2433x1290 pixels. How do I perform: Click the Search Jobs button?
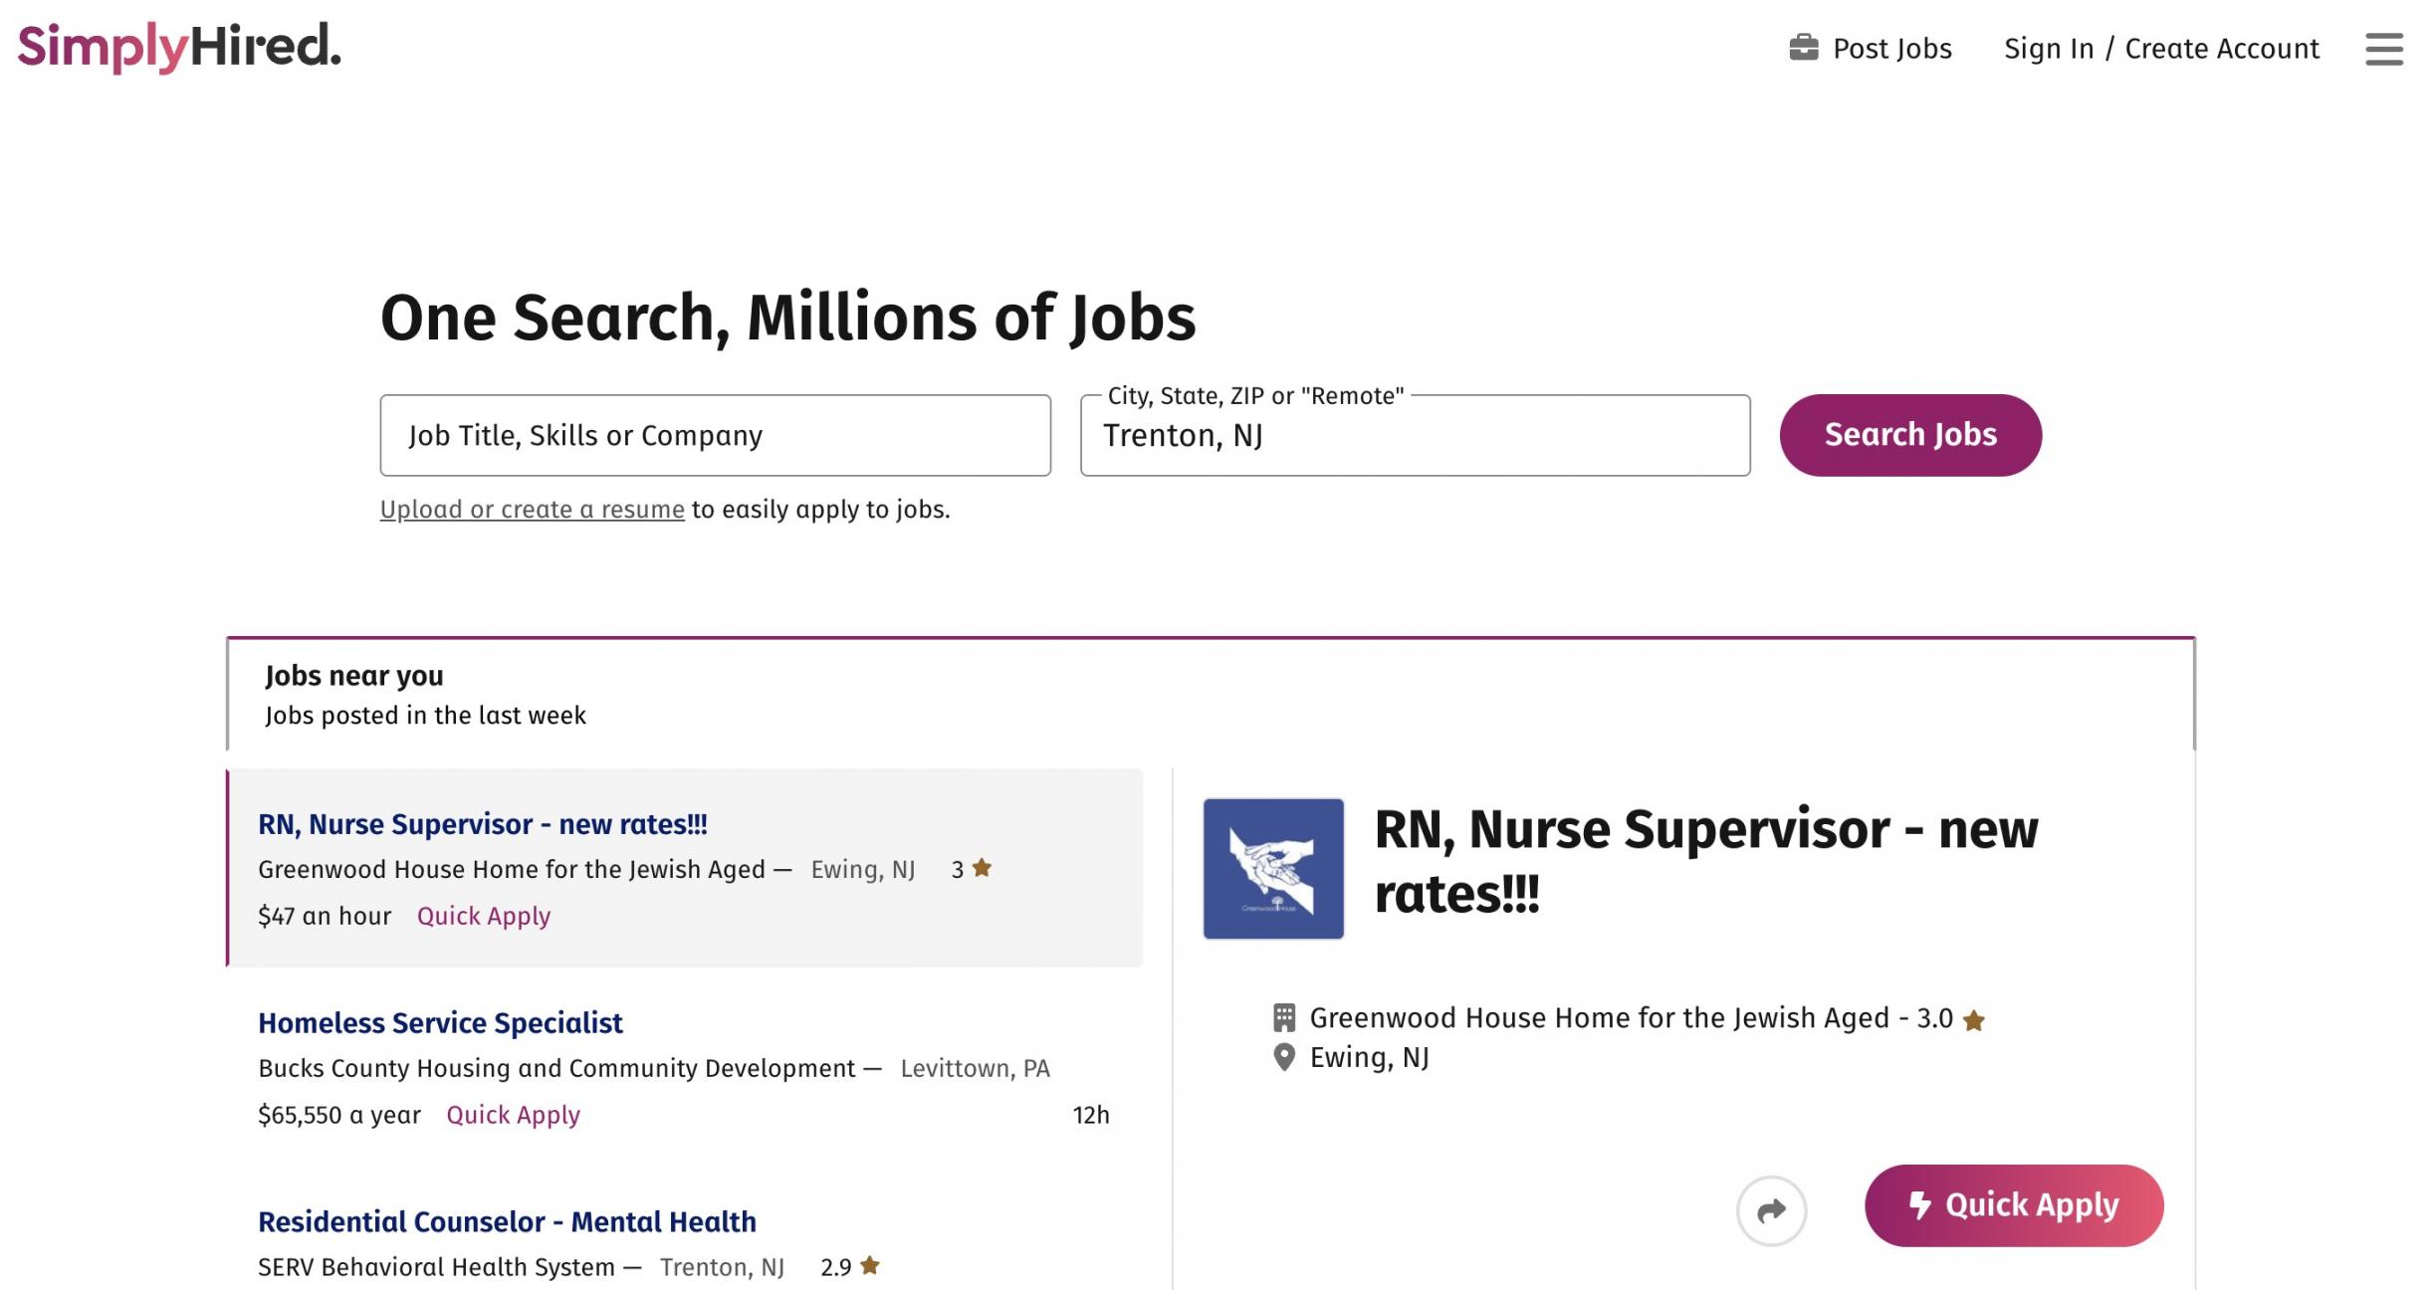click(1910, 435)
